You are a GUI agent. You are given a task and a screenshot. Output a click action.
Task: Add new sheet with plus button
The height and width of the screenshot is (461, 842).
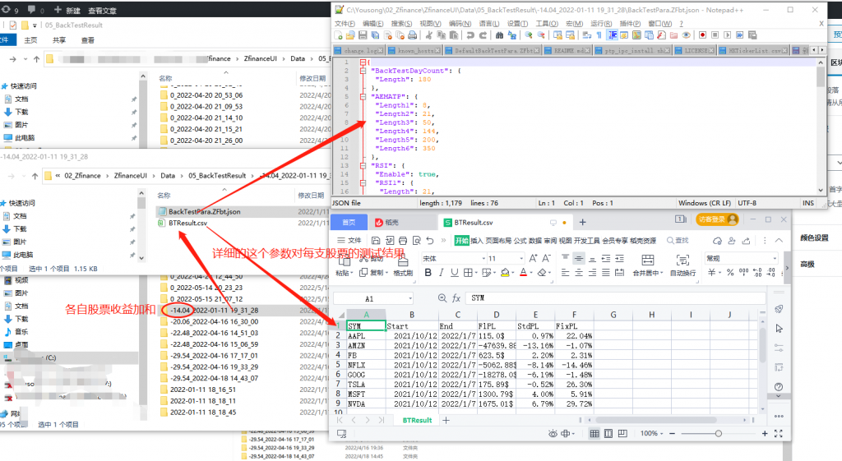[x=446, y=420]
